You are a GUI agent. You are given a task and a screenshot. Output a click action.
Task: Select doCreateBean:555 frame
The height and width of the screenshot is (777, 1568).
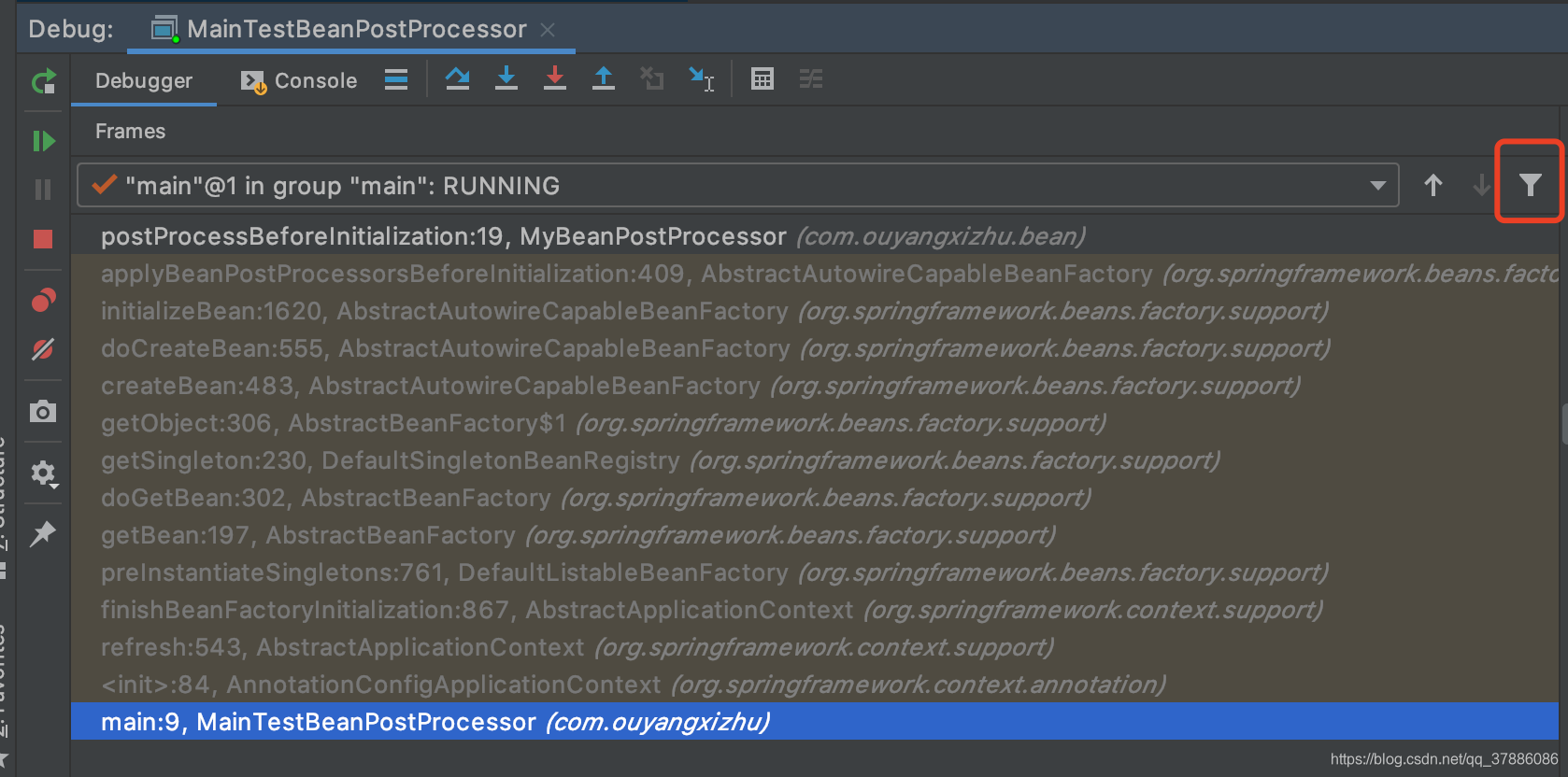pyautogui.click(x=815, y=348)
